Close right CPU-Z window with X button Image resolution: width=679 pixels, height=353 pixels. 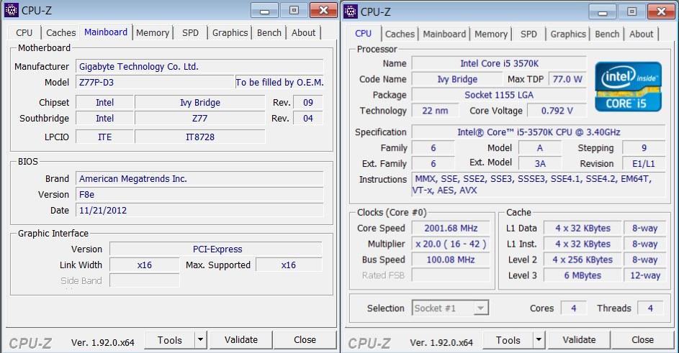click(661, 12)
